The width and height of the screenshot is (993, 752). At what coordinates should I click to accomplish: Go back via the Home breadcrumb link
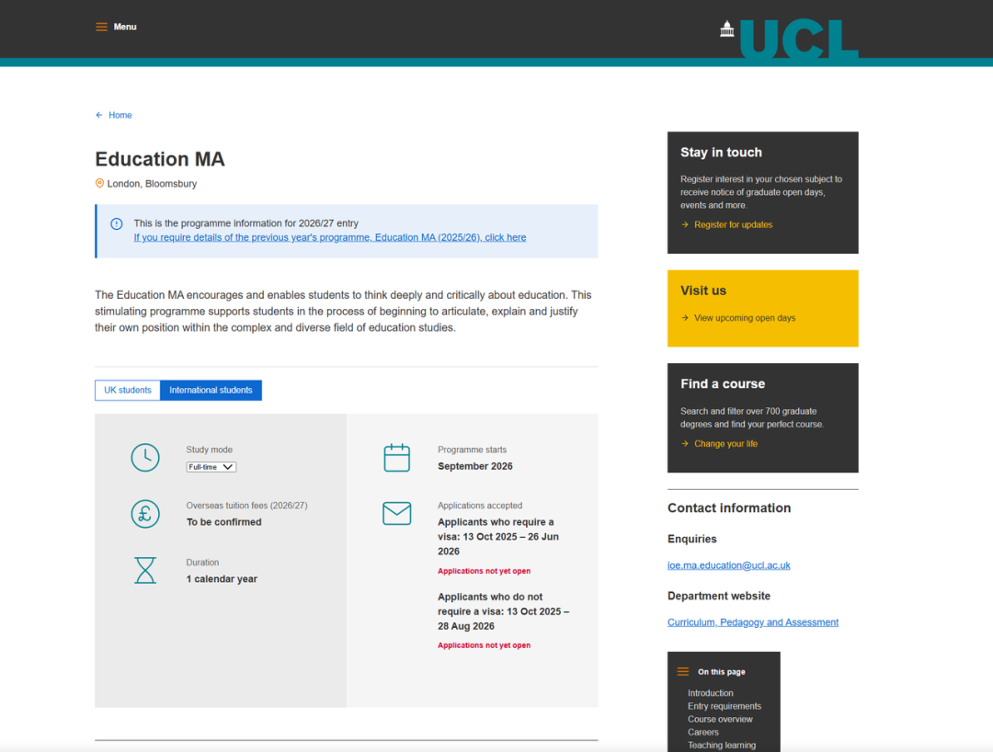point(120,116)
